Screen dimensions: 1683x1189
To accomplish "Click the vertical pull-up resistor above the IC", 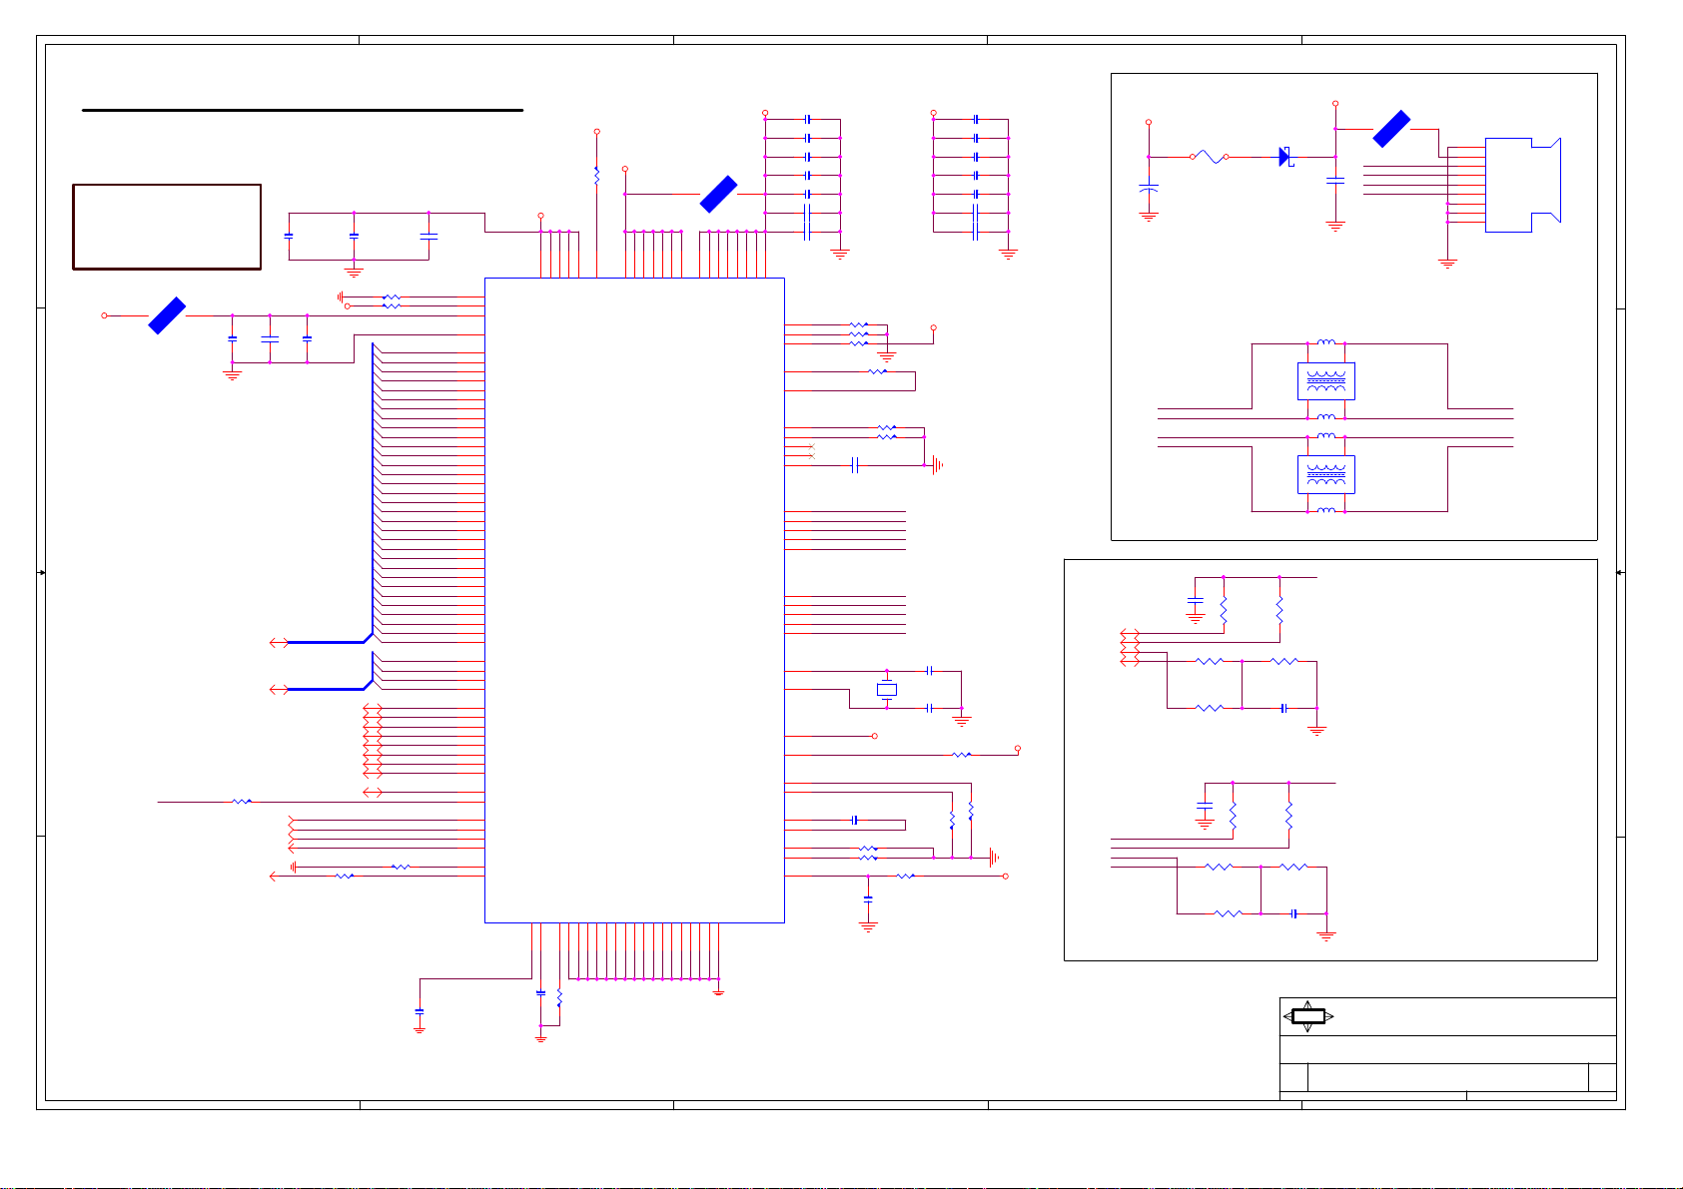I will 596,175.
